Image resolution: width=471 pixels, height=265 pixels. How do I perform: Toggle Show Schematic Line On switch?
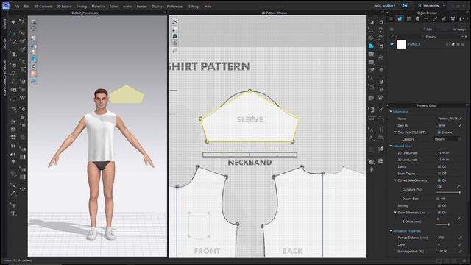click(439, 213)
